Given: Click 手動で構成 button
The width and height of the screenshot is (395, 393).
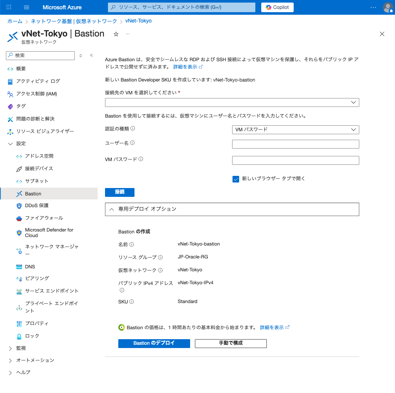Looking at the screenshot, I should click(x=231, y=343).
